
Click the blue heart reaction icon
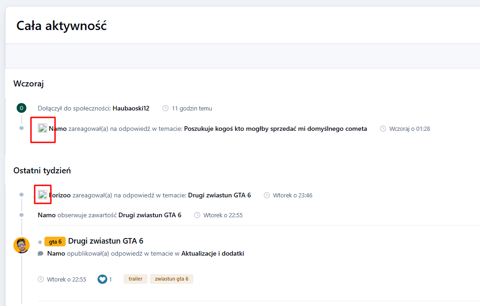pyautogui.click(x=102, y=279)
